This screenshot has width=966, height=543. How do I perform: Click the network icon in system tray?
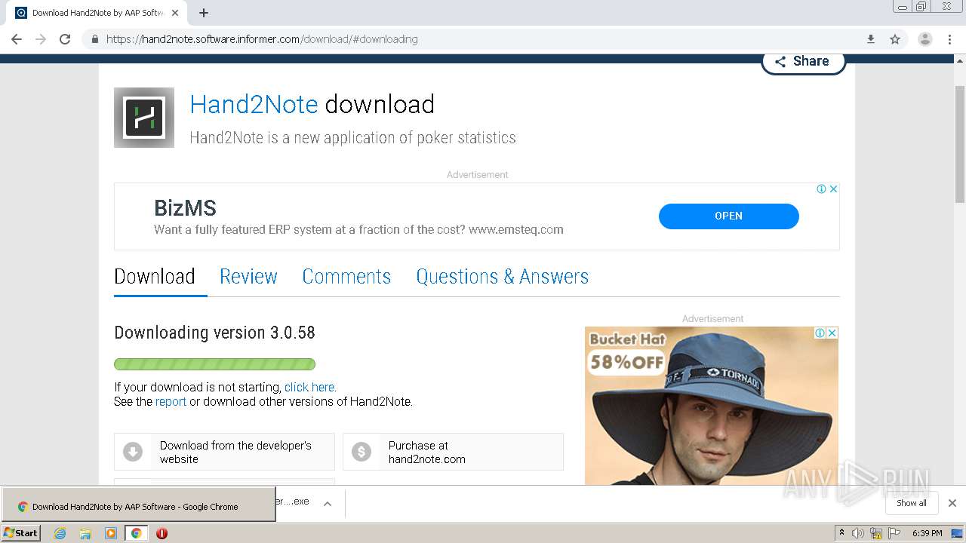click(876, 533)
